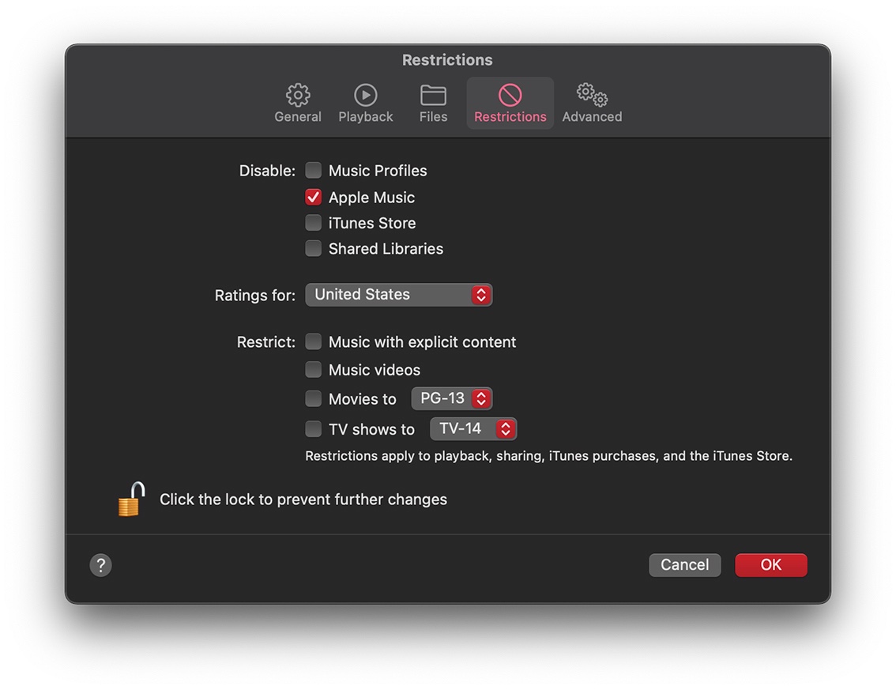The width and height of the screenshot is (896, 690).
Task: Uncheck the Apple Music checkbox
Action: (313, 198)
